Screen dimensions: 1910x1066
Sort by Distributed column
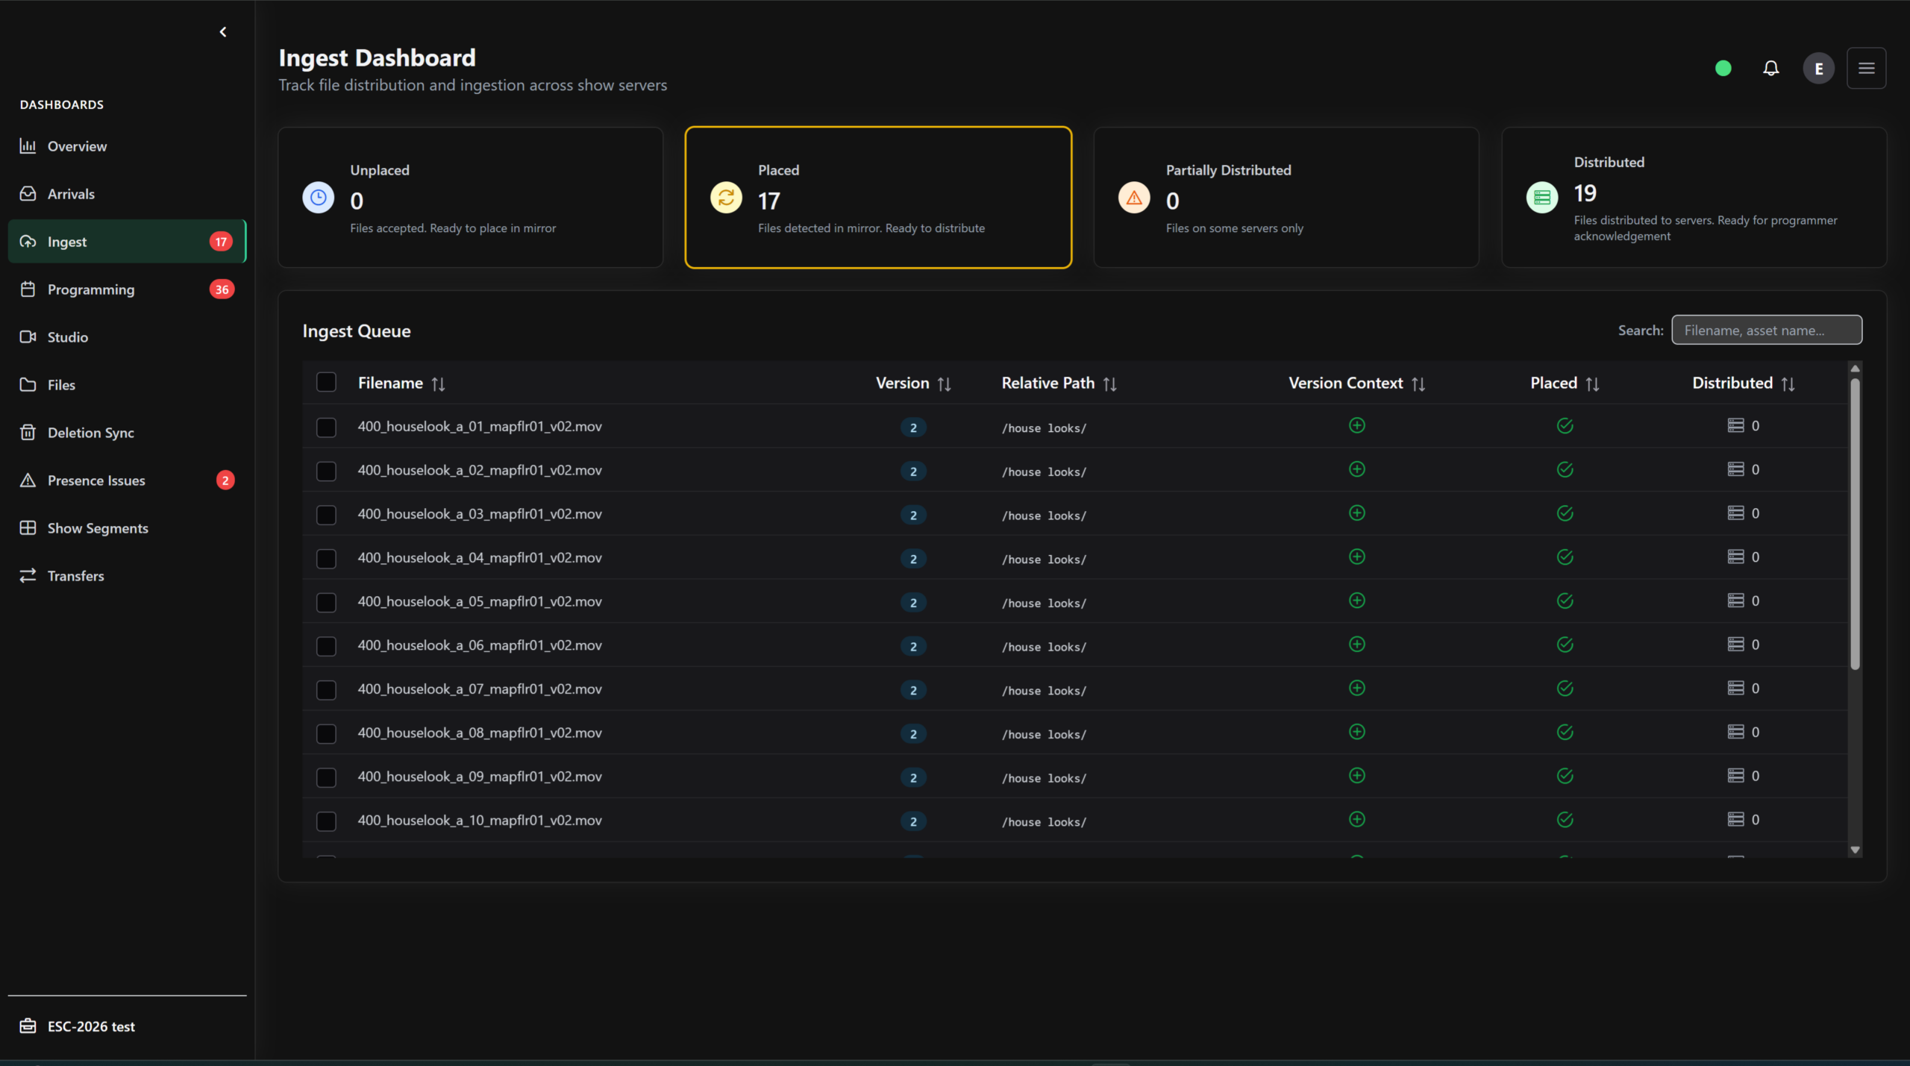1788,384
